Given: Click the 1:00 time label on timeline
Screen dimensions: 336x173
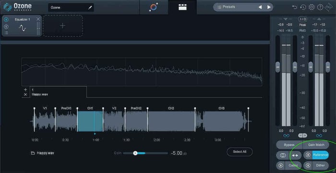Looking at the screenshot, I should coord(96,140).
